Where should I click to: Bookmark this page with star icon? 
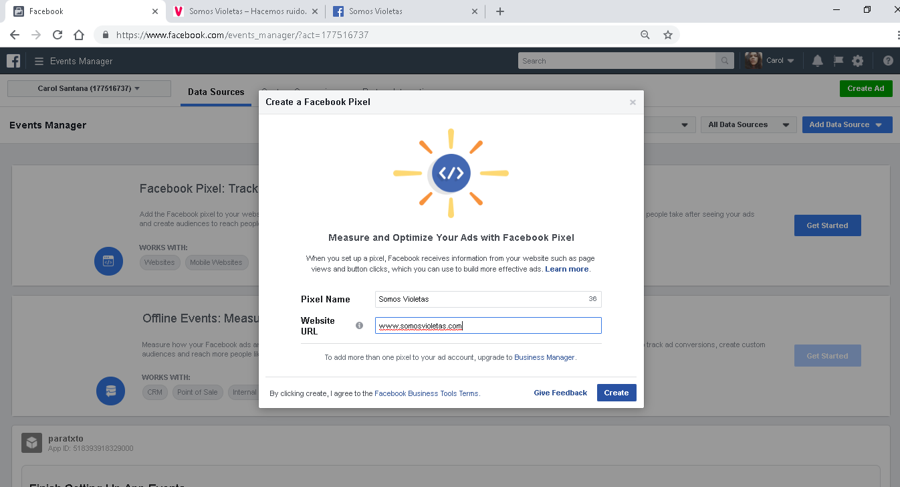(667, 35)
